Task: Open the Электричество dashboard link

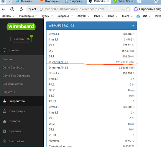Action: pyautogui.click(x=13, y=84)
